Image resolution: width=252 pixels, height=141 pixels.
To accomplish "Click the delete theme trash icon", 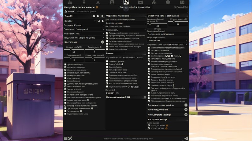I will coord(102,16).
